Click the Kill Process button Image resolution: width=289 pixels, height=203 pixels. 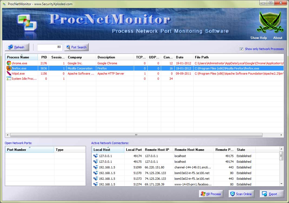point(211,194)
